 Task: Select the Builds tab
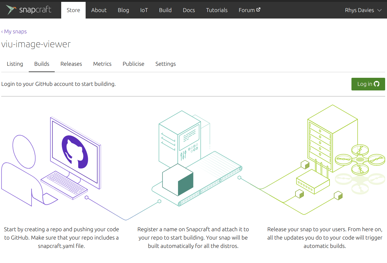(42, 64)
